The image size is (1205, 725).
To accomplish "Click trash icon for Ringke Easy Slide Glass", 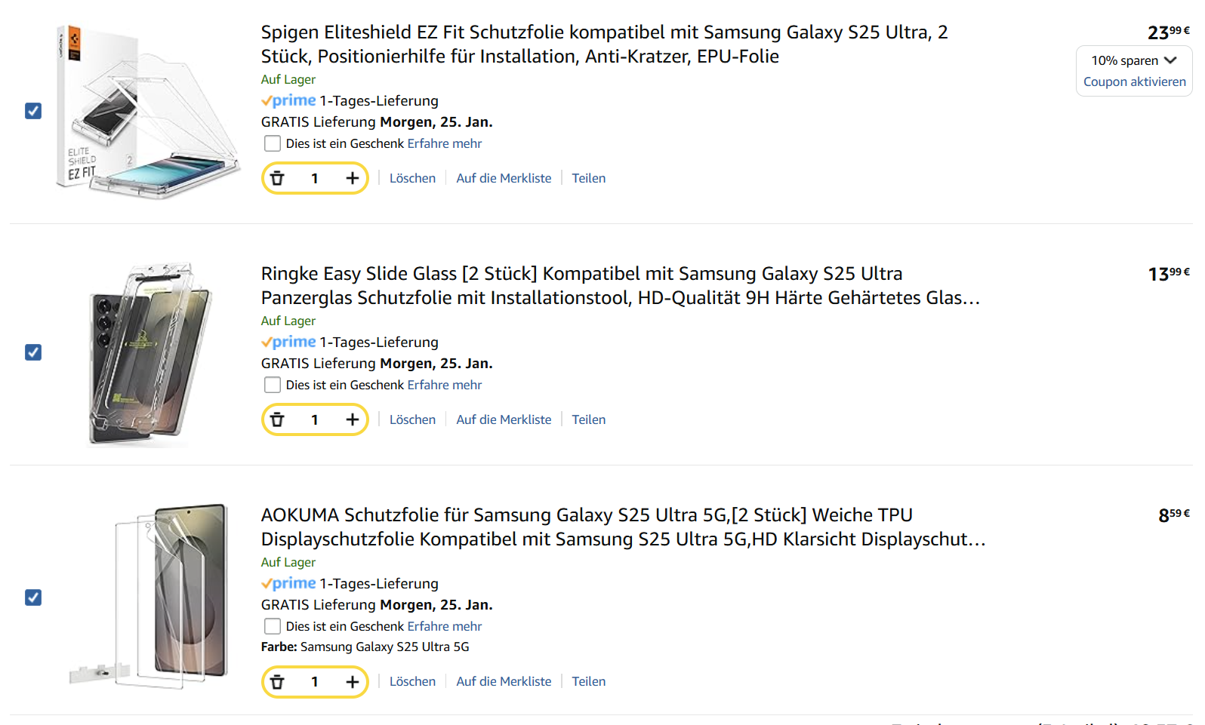I will tap(277, 420).
